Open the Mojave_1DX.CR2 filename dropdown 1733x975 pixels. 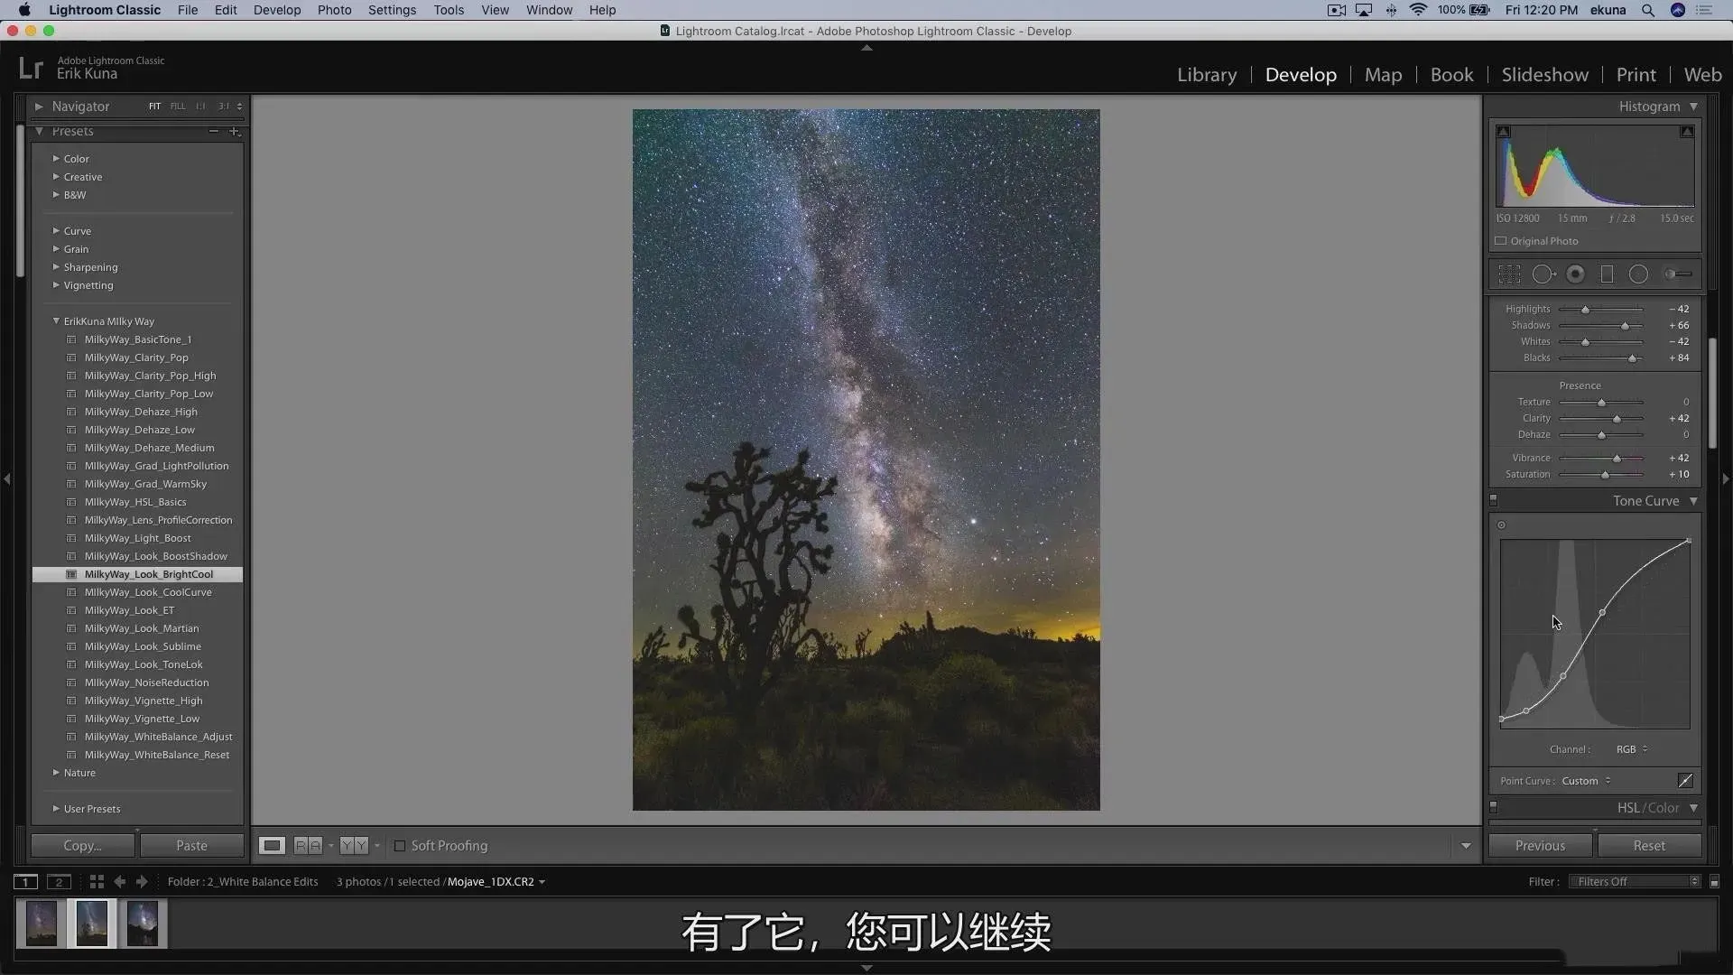496,882
